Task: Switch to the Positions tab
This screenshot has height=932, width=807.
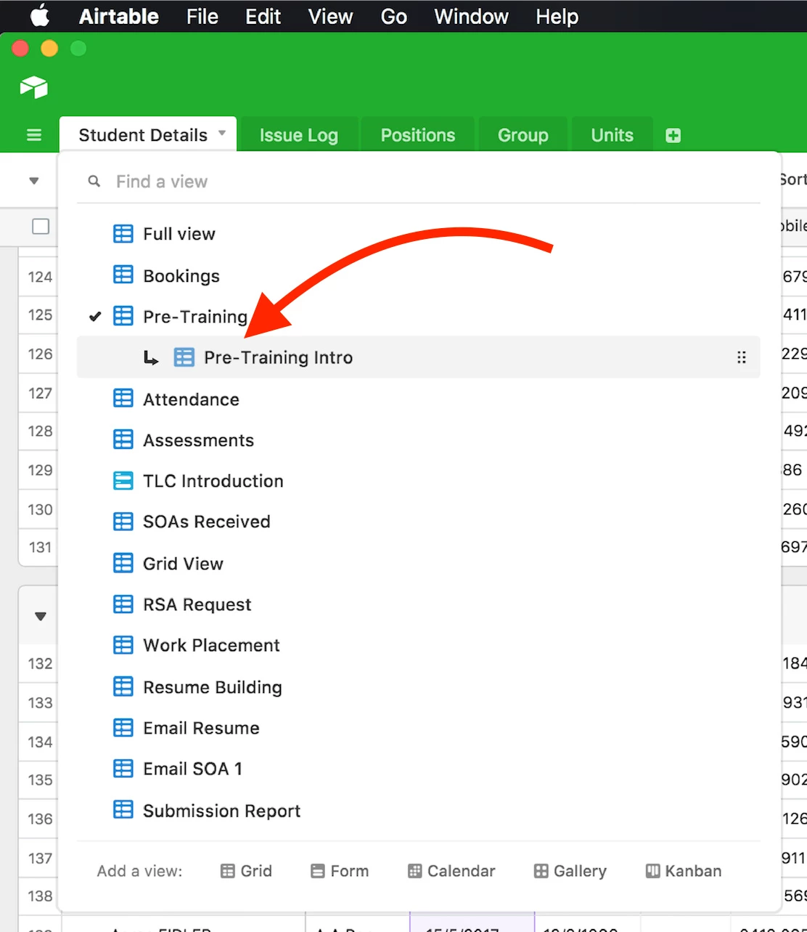Action: click(x=418, y=135)
